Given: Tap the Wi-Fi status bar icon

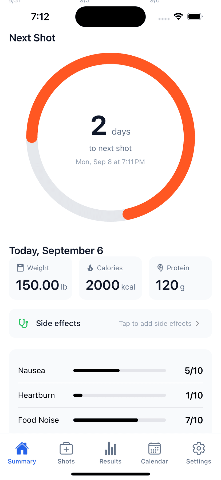Looking at the screenshot, I should point(178,16).
